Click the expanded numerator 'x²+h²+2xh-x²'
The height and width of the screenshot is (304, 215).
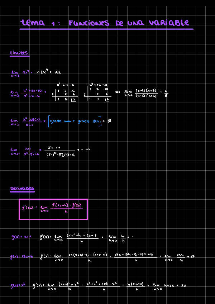102,284
